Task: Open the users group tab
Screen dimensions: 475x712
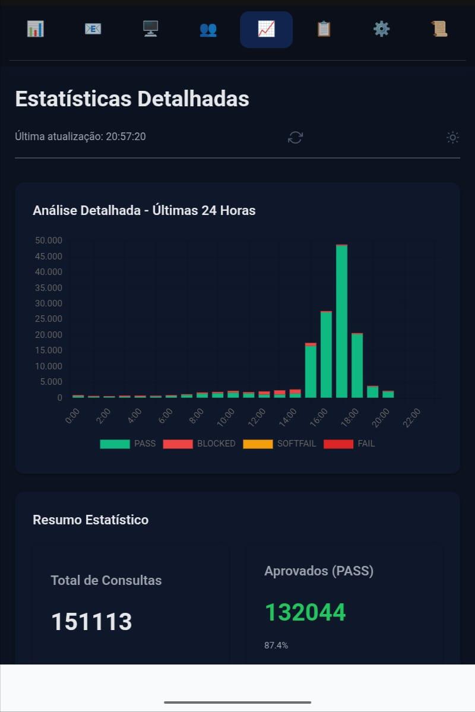Action: click(x=208, y=30)
